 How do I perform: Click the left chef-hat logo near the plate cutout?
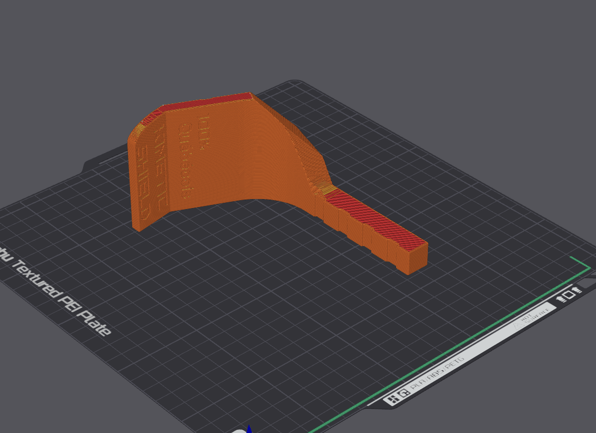560,299
